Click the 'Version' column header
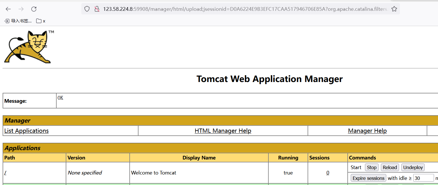This screenshot has height=185, width=438. (x=98, y=158)
